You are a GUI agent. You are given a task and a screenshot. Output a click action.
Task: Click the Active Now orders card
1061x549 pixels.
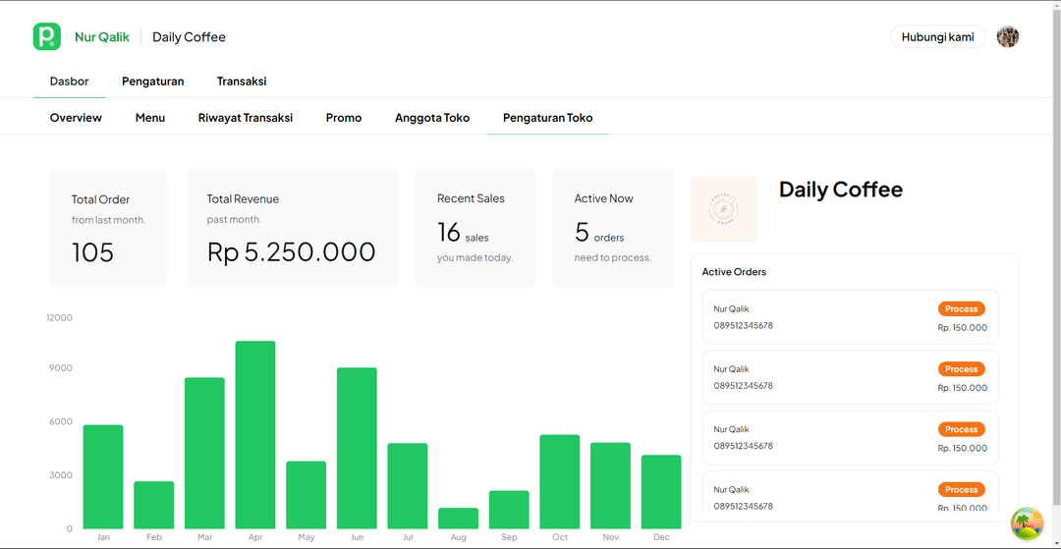[613, 228]
